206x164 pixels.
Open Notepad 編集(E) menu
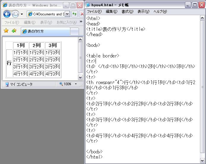point(112,12)
